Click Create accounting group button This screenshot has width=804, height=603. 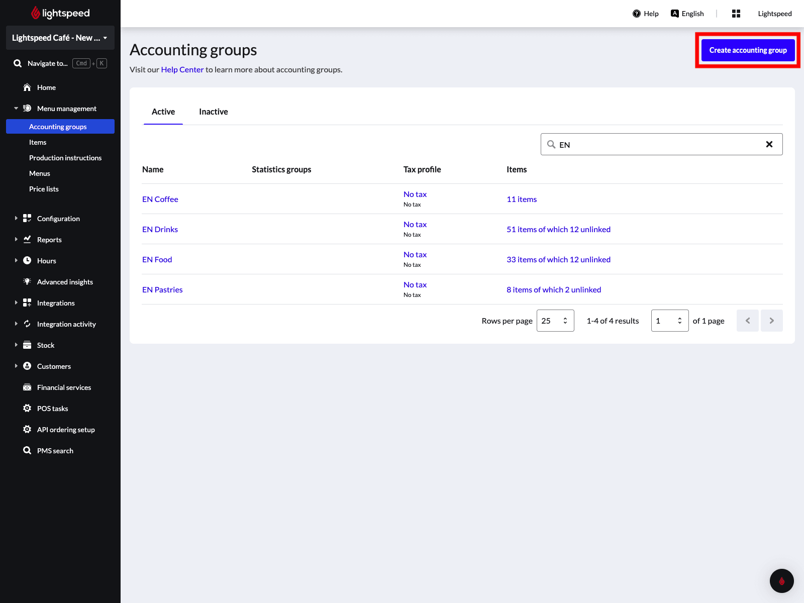tap(748, 50)
